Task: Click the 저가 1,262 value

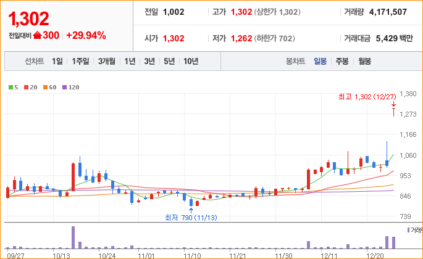Action: (x=241, y=38)
